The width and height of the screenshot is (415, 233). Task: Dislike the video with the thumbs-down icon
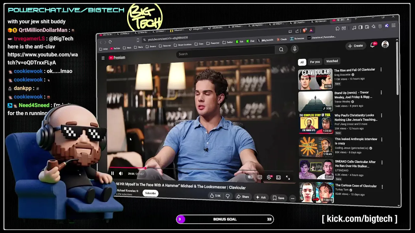point(228,196)
